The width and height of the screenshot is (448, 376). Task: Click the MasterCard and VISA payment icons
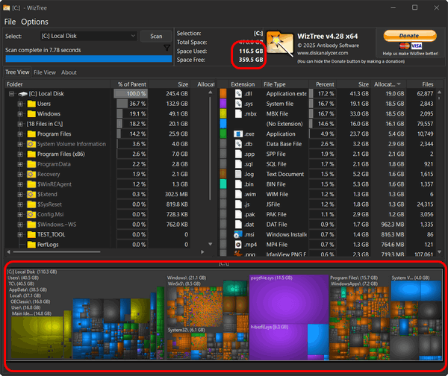coord(411,46)
